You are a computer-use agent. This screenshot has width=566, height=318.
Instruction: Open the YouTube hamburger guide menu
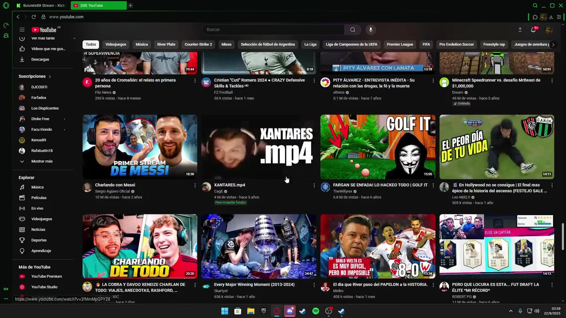22,30
